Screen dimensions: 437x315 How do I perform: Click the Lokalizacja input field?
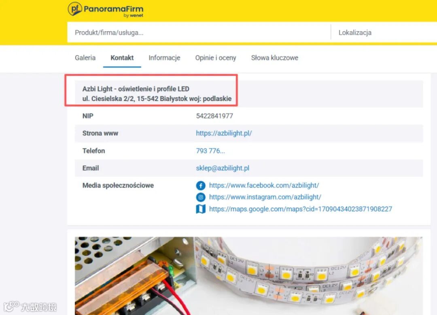(384, 32)
